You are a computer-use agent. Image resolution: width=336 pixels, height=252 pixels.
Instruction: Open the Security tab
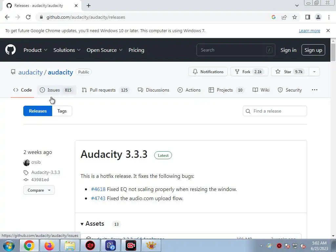point(290,90)
